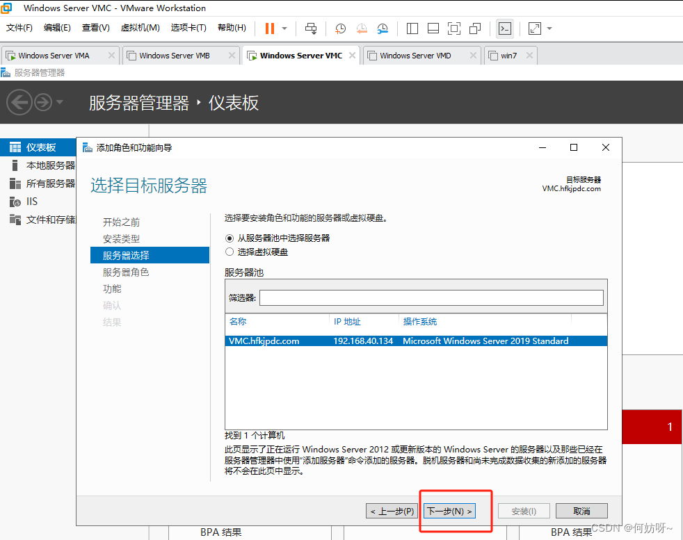The height and width of the screenshot is (540, 683).
Task: Open the console view terminal icon
Action: tap(505, 28)
